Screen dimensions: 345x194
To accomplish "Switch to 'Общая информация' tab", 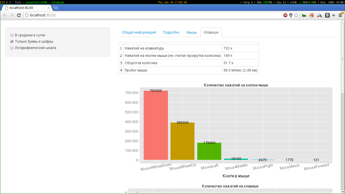I will 139,32.
